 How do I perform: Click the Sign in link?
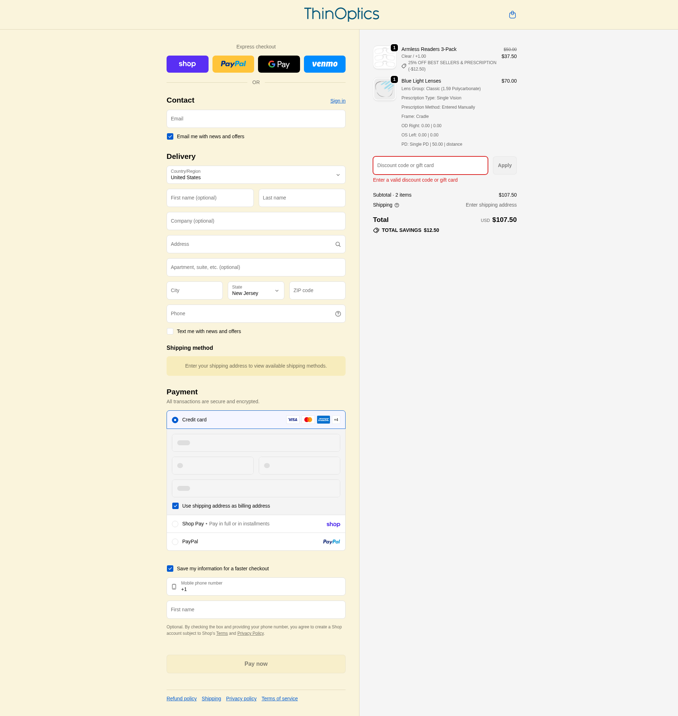pos(337,101)
